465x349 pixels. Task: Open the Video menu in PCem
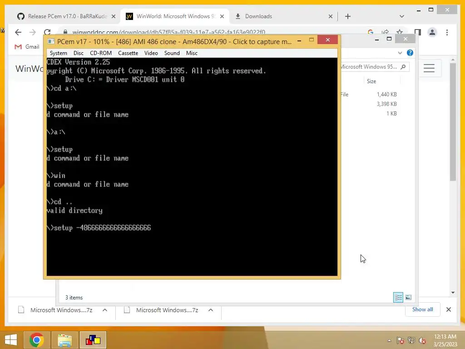click(x=151, y=53)
